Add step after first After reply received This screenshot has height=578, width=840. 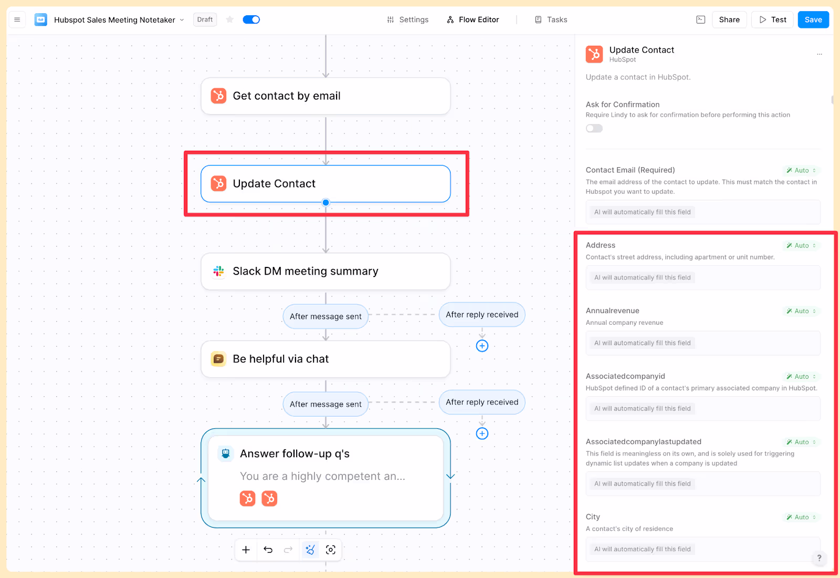coord(482,346)
